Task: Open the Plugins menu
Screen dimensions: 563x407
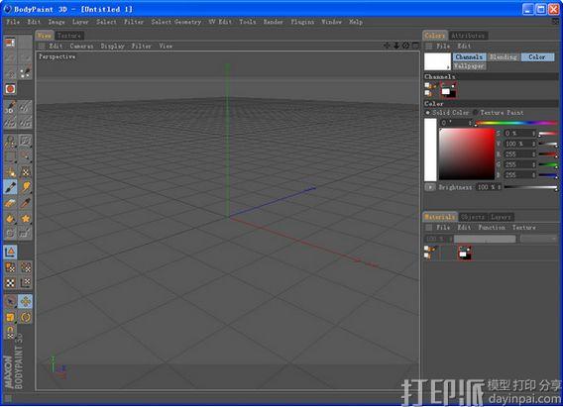Action: tap(302, 22)
